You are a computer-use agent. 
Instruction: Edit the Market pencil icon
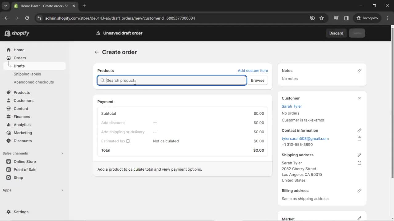(x=359, y=218)
